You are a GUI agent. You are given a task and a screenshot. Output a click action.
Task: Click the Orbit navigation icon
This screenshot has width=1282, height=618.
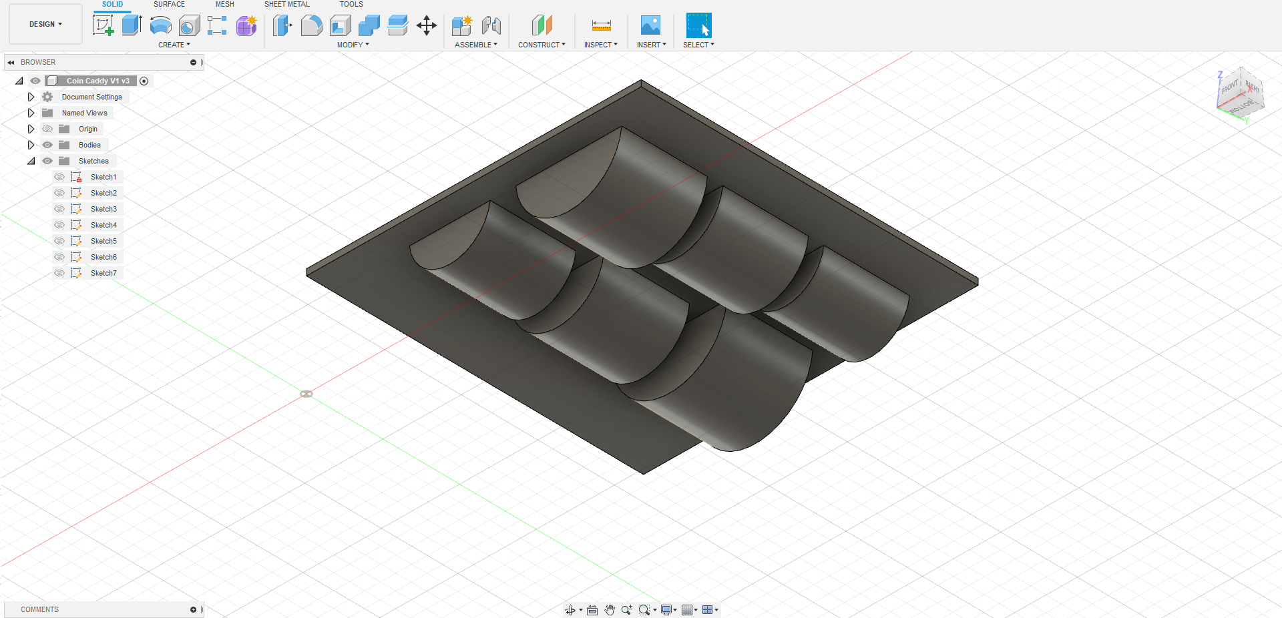[570, 610]
